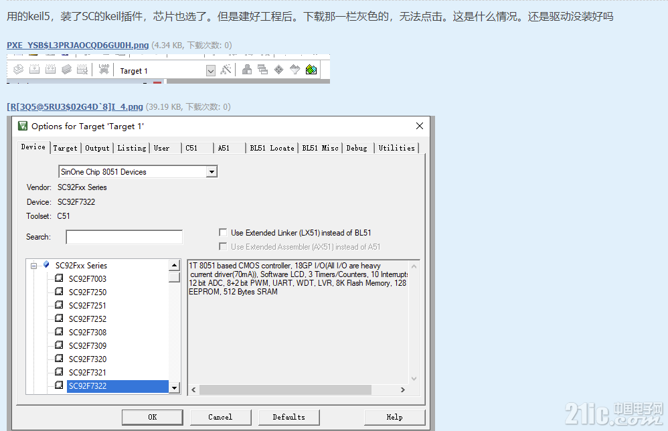Switch to the Target tab
The height and width of the screenshot is (431, 668).
point(65,148)
